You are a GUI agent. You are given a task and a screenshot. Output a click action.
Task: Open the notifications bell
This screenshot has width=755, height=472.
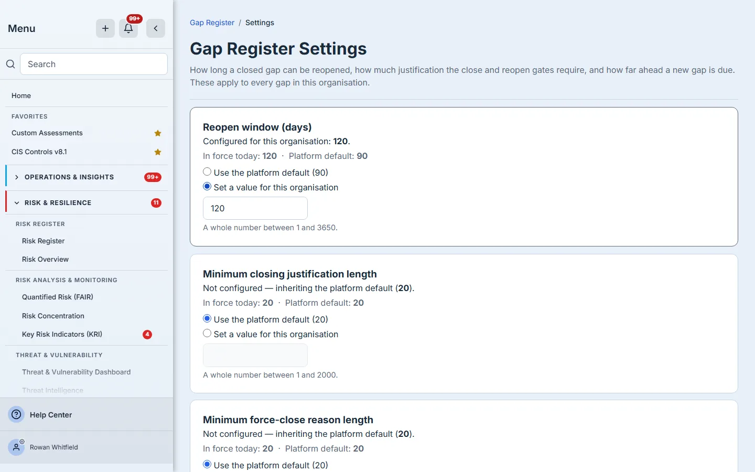click(128, 28)
